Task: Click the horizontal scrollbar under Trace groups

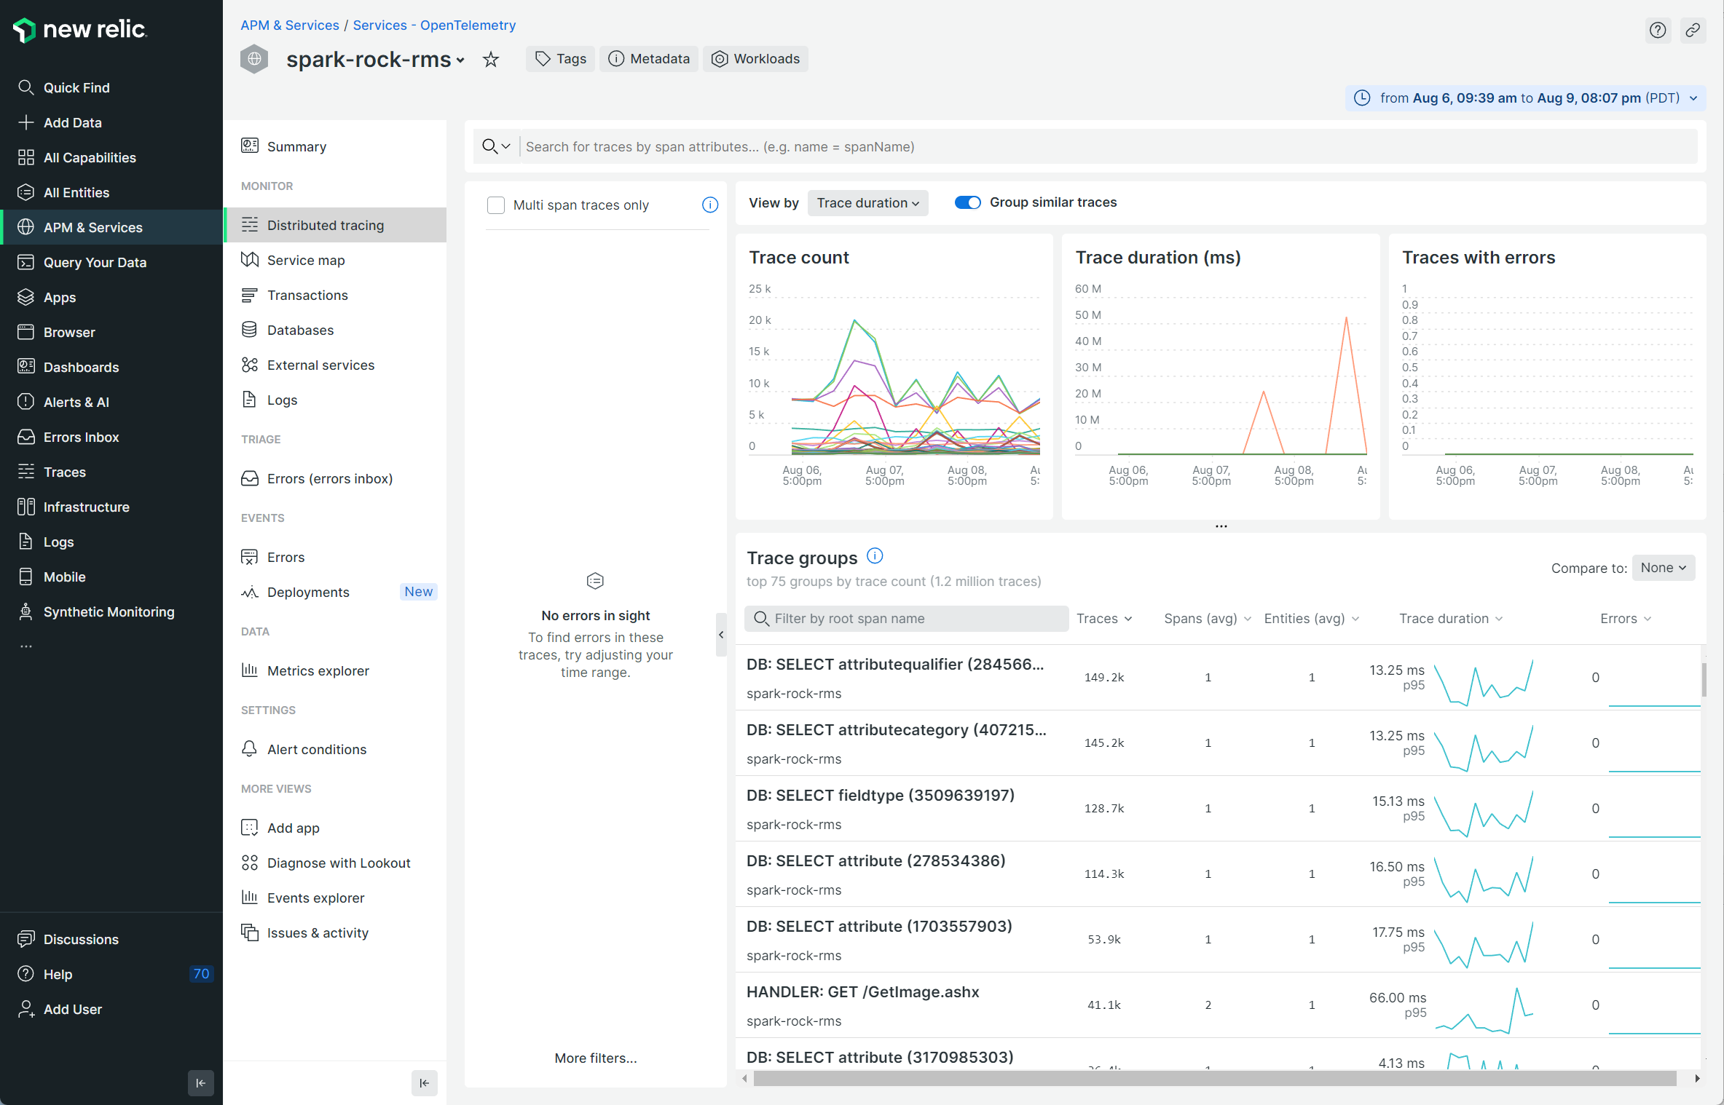Action: tap(1215, 1079)
